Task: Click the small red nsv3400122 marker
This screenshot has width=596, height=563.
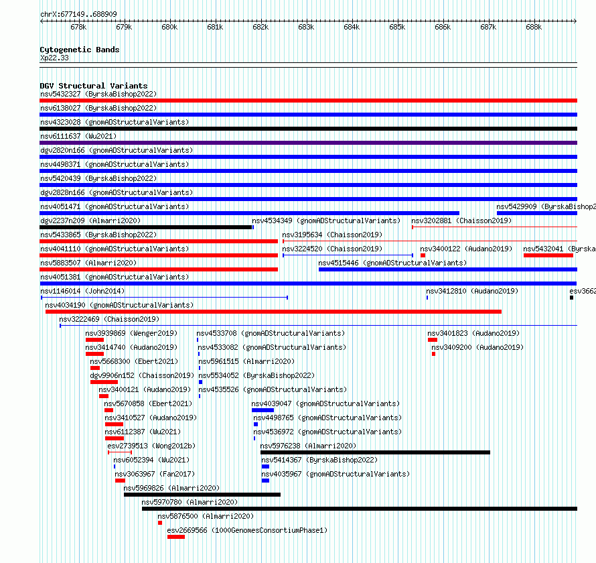Action: click(423, 255)
